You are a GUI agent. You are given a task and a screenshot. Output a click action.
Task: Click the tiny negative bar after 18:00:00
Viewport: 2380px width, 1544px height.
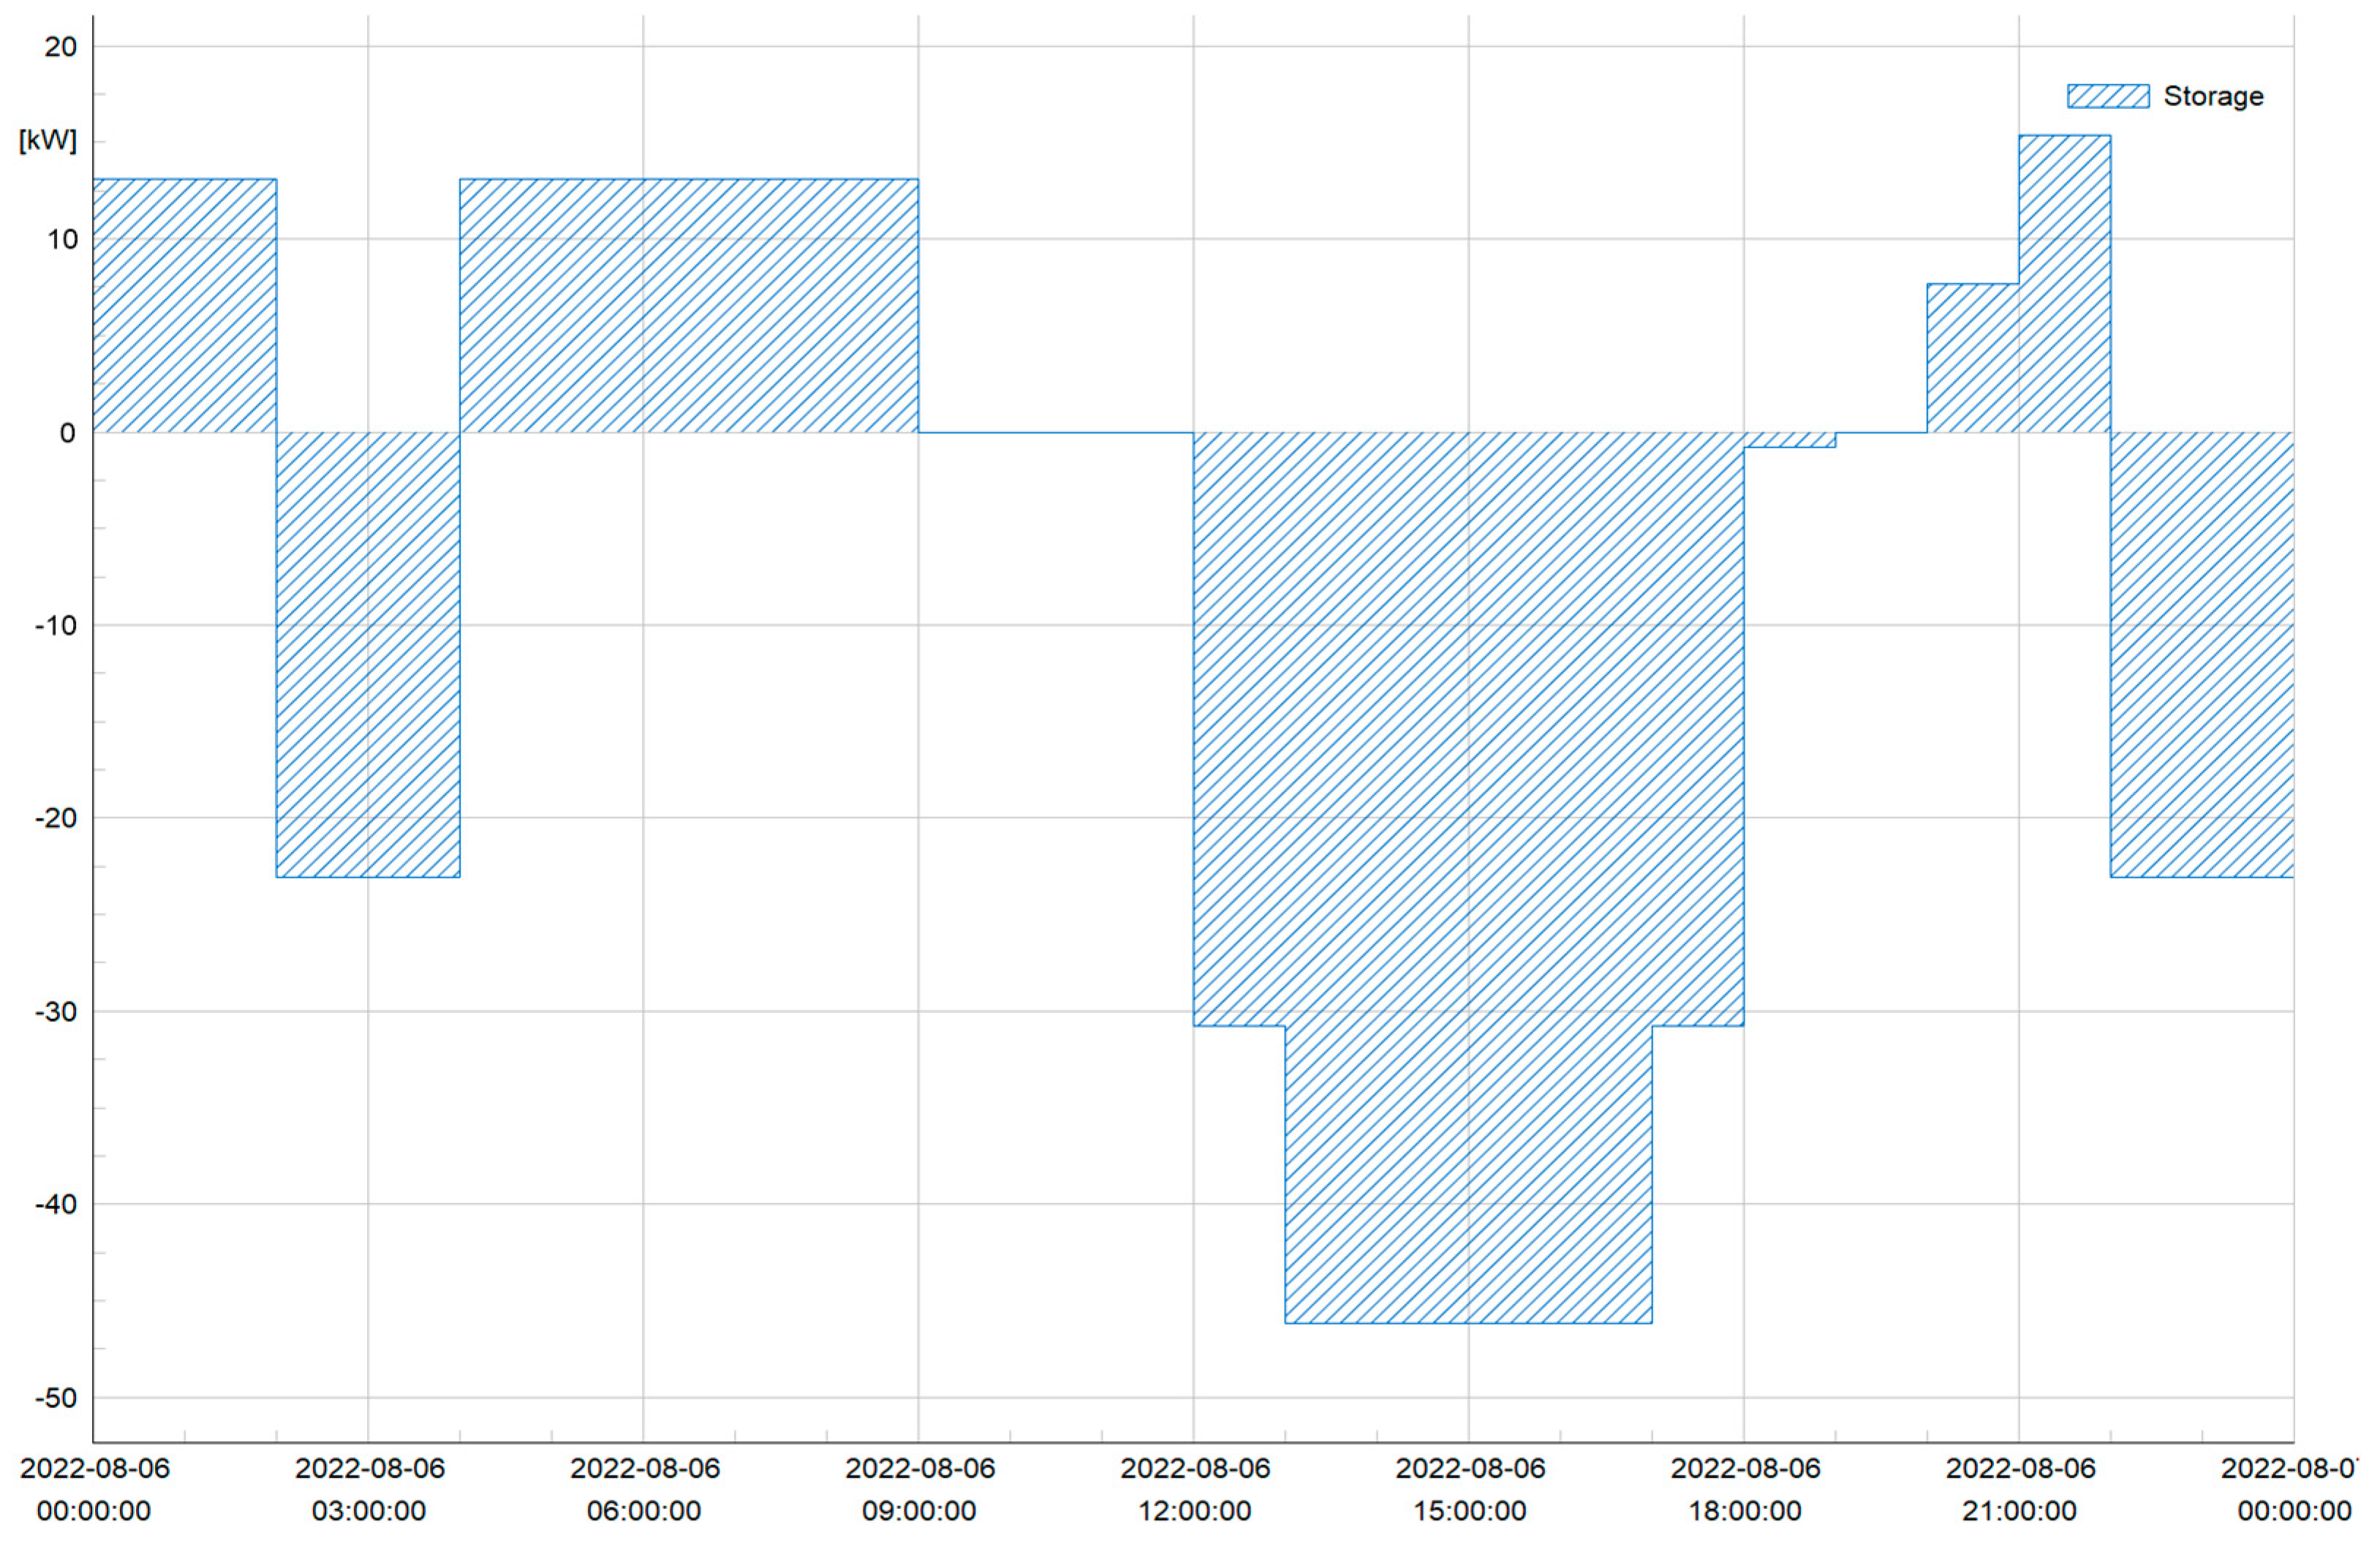click(1789, 440)
